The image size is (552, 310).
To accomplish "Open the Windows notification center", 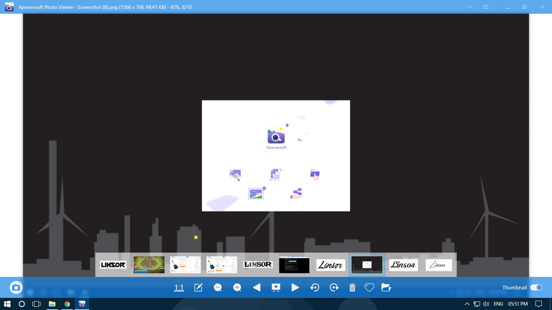I will tap(539, 304).
